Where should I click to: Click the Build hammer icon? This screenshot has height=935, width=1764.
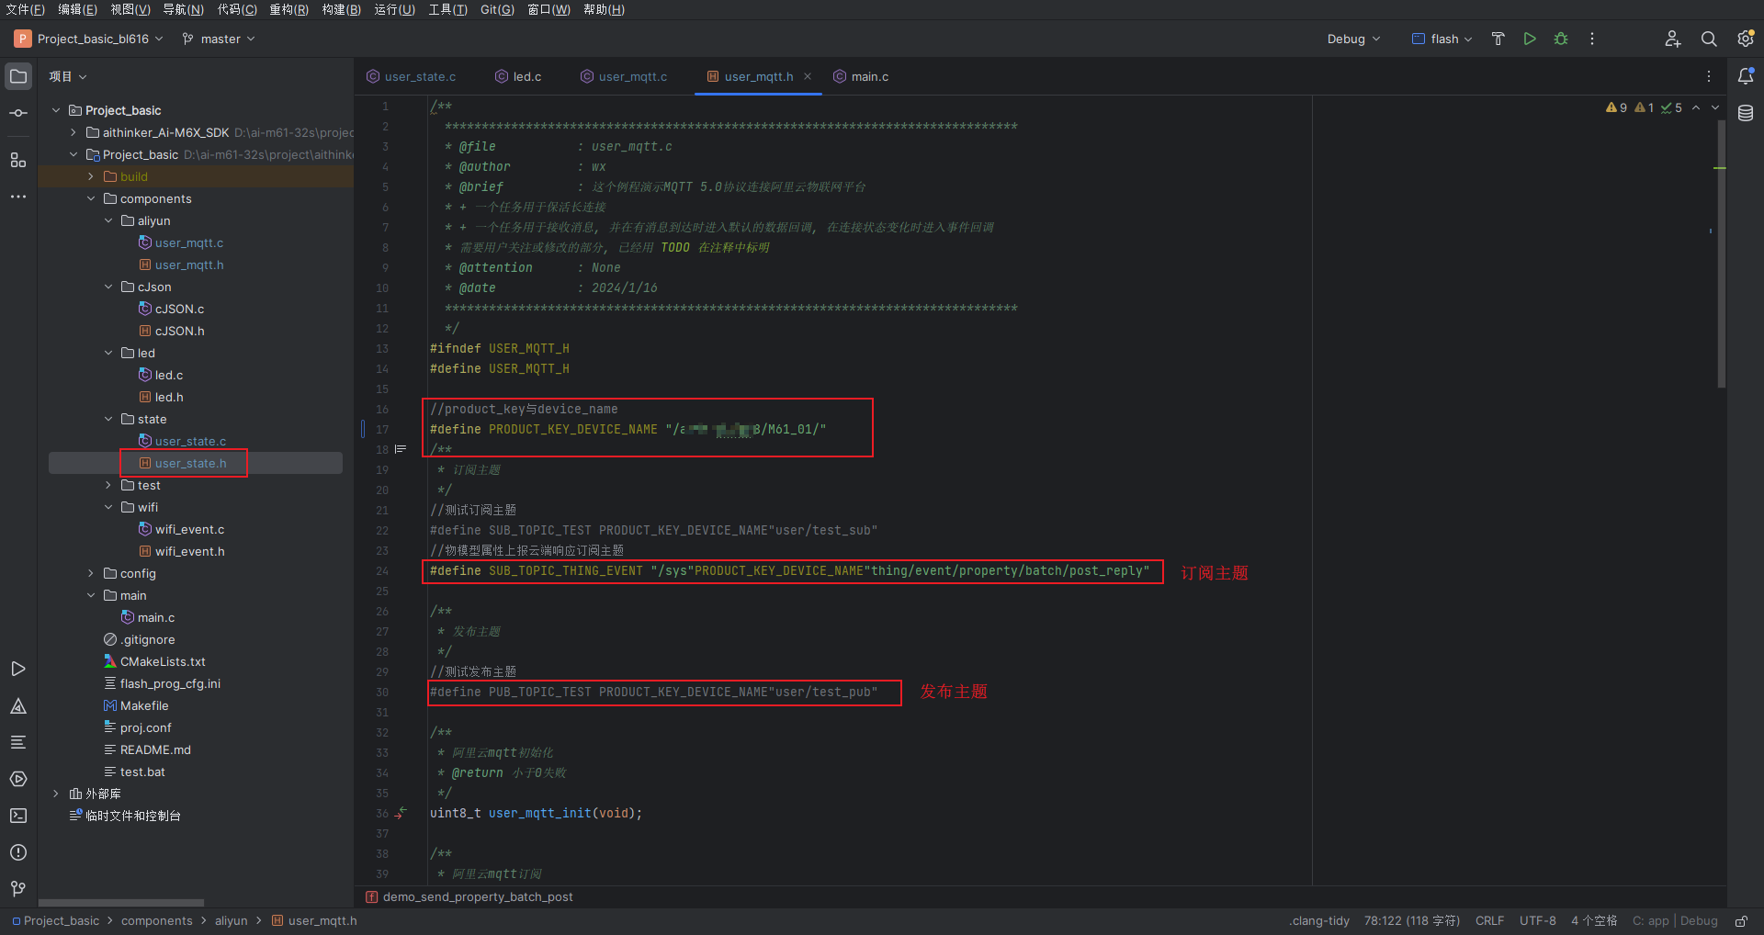click(1498, 39)
